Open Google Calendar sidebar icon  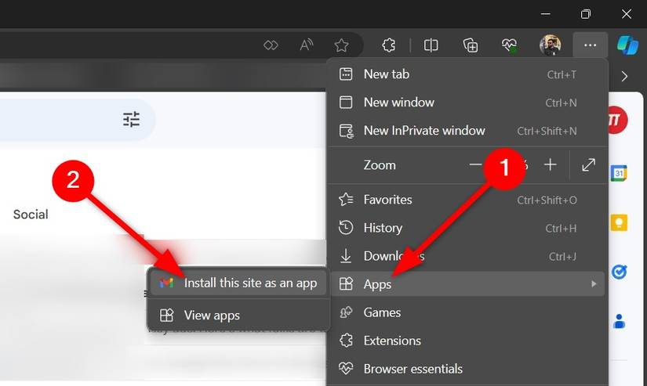619,173
